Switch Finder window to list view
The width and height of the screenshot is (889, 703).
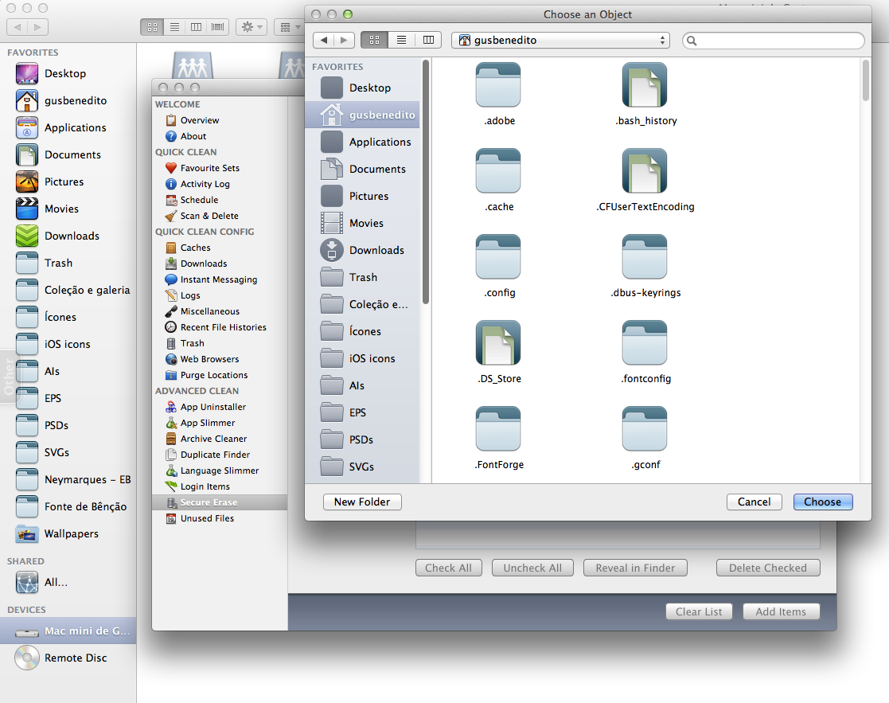point(174,26)
